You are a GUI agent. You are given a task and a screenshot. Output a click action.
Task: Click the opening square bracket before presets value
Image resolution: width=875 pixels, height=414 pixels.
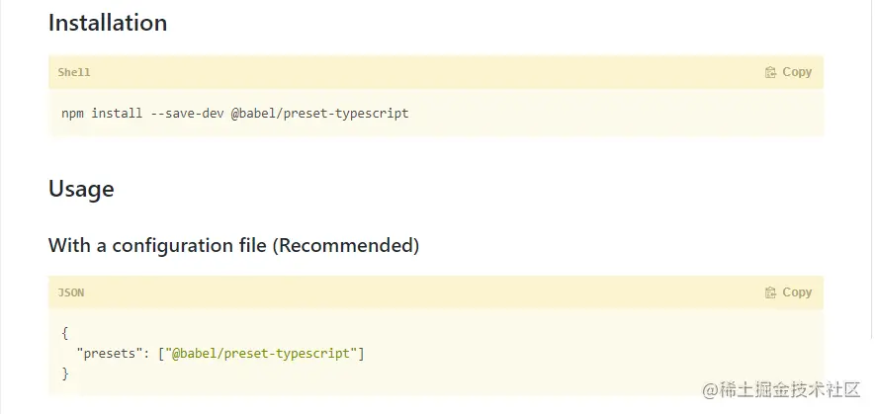coord(161,353)
